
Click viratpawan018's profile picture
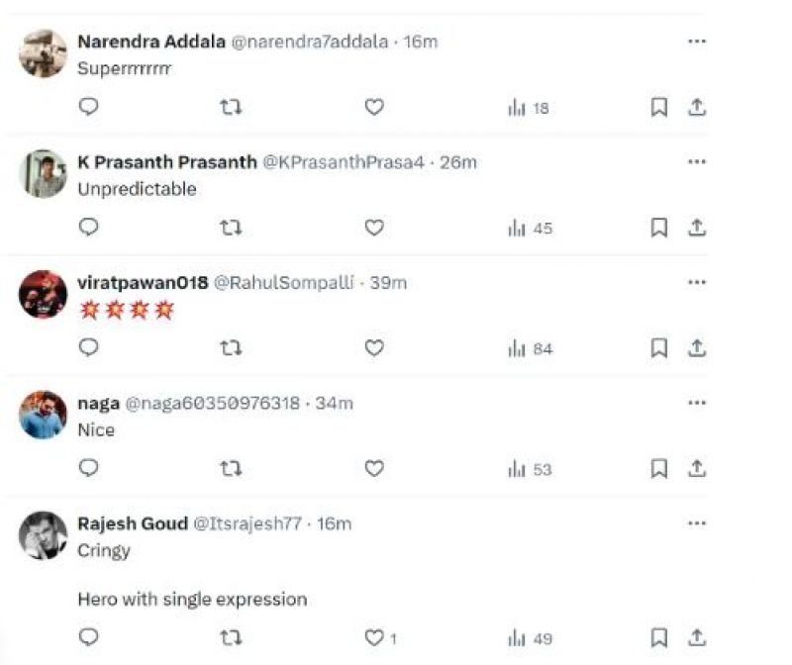(43, 294)
